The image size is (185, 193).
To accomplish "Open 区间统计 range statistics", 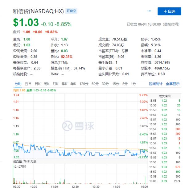I will [156, 84].
